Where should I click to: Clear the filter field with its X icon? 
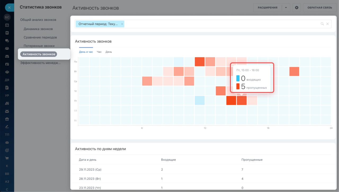328,24
